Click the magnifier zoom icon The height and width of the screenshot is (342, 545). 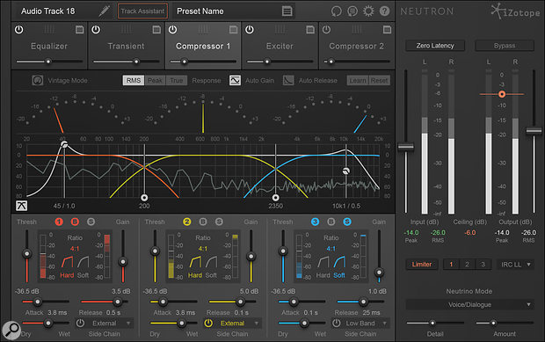pyautogui.click(x=11, y=330)
